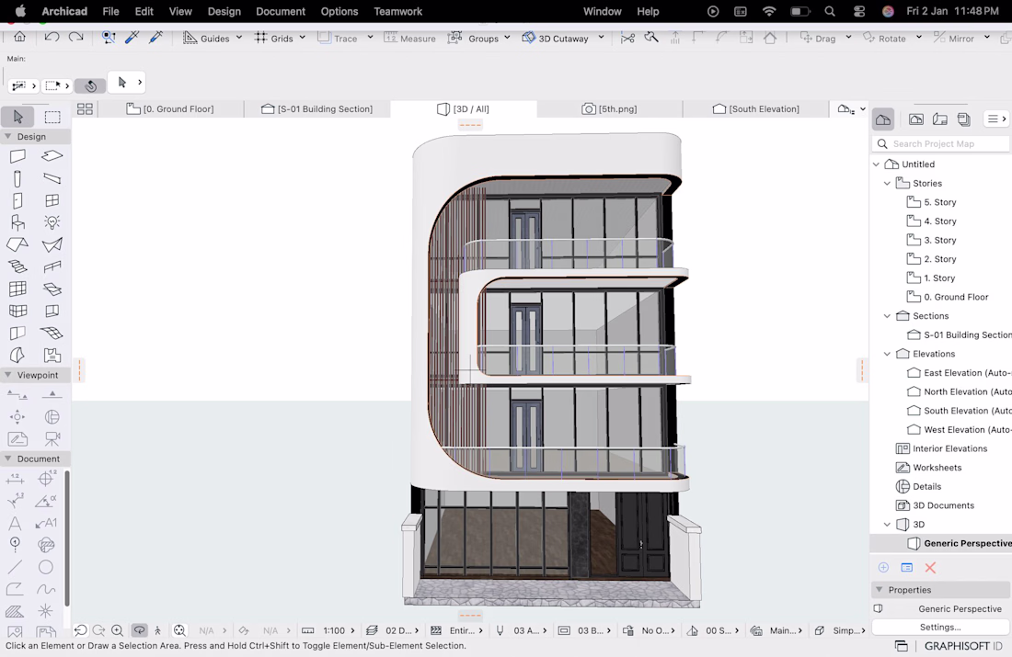Delete item with red X icon
The image size is (1012, 657).
click(930, 567)
